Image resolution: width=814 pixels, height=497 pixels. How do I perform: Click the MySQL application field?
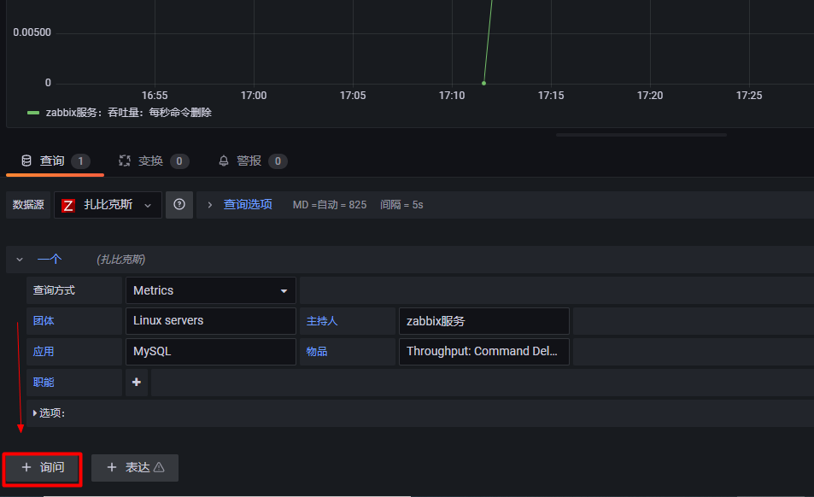[211, 352]
